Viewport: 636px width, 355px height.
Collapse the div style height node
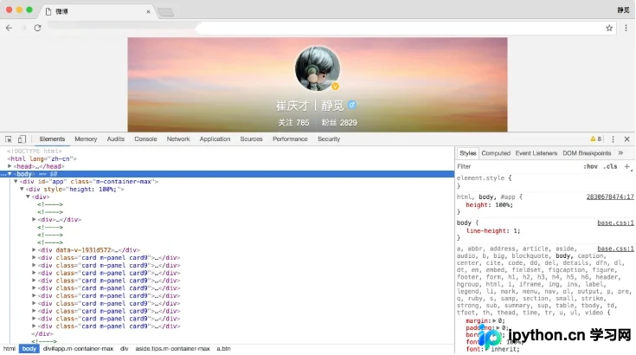tap(22, 189)
